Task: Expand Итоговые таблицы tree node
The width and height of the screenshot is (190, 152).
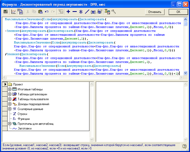Action: (x=10, y=89)
